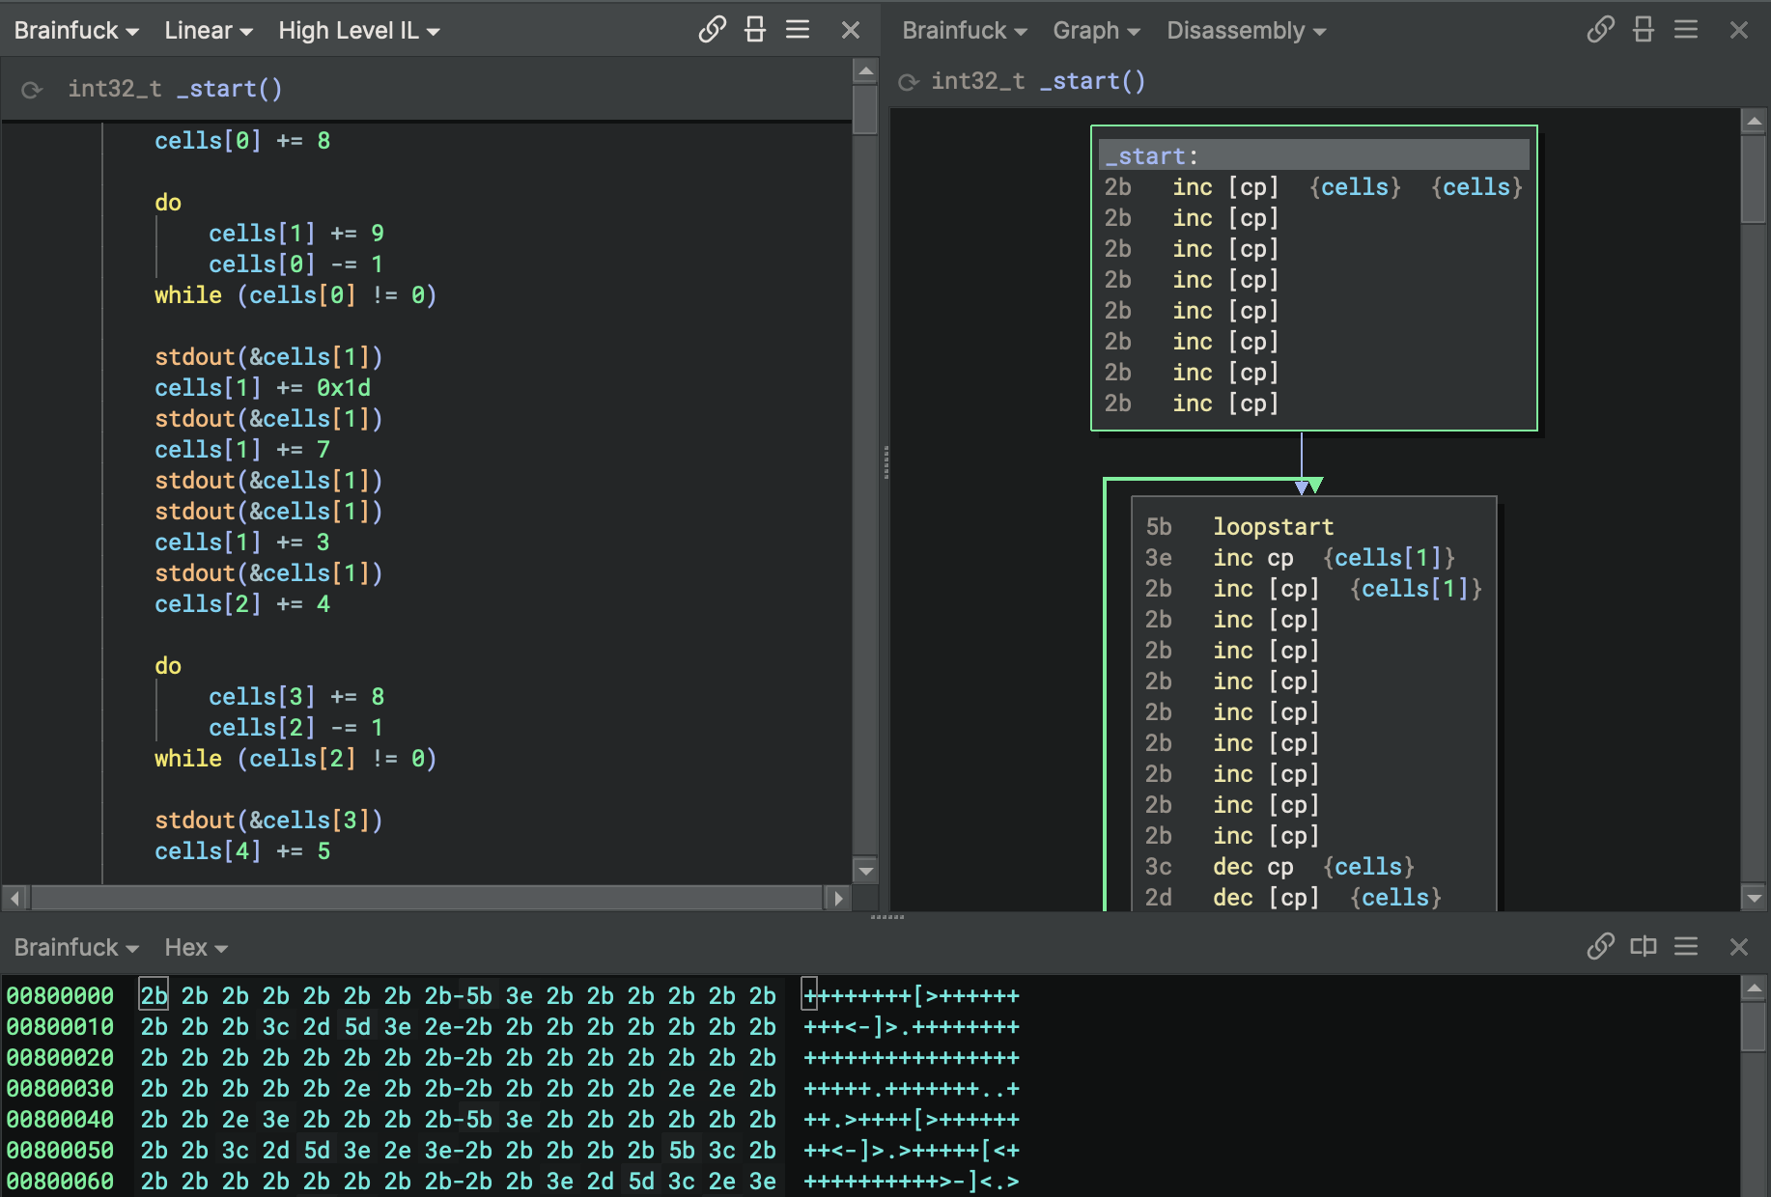Select the loopstart instruction in the graph

click(1273, 527)
